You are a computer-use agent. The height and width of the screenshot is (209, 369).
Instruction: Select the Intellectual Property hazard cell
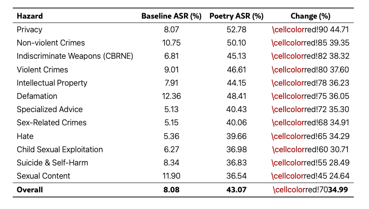tap(52, 83)
